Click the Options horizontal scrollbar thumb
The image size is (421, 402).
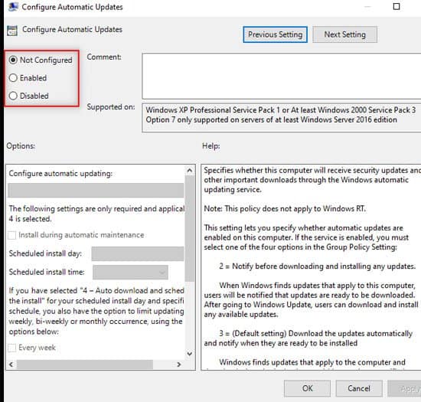tap(85, 364)
